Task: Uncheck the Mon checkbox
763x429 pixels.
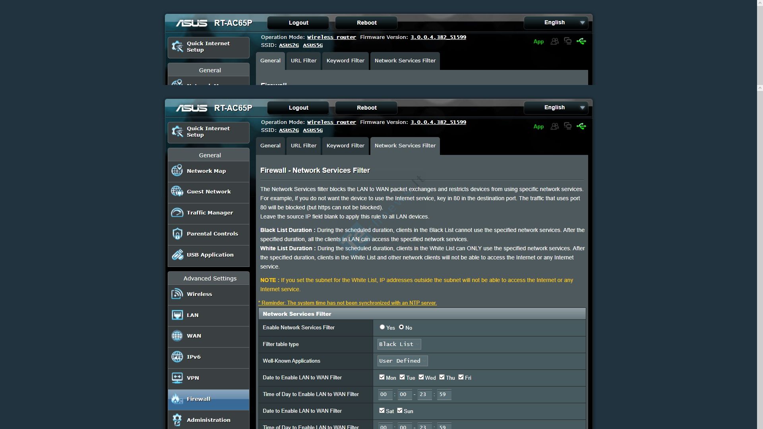Action: (382, 377)
